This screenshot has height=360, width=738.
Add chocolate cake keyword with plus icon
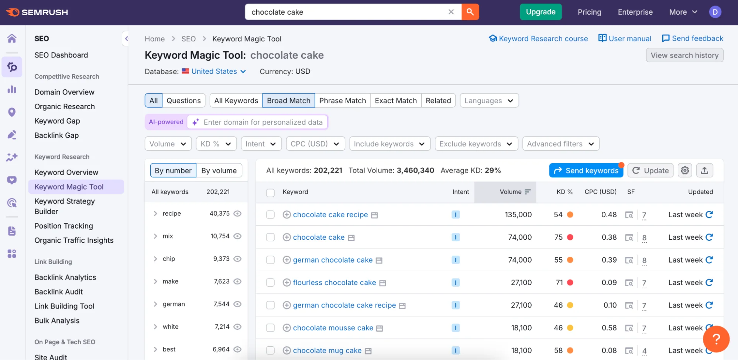click(x=286, y=237)
